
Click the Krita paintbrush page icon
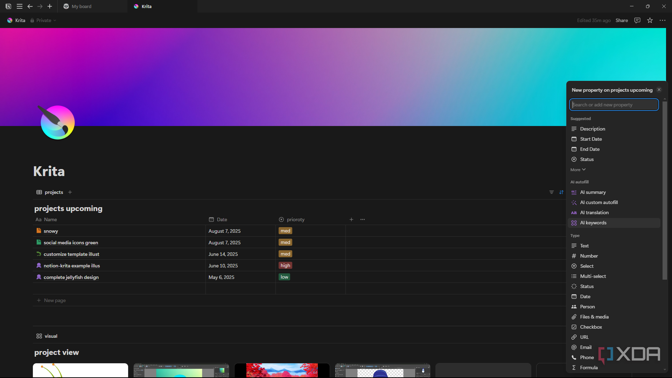(57, 122)
